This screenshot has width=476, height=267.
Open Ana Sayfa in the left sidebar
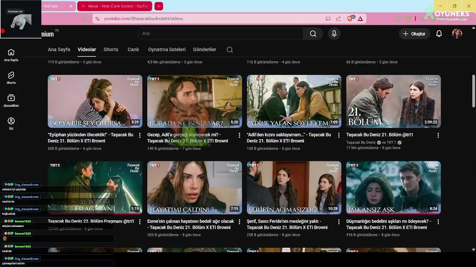click(x=11, y=55)
